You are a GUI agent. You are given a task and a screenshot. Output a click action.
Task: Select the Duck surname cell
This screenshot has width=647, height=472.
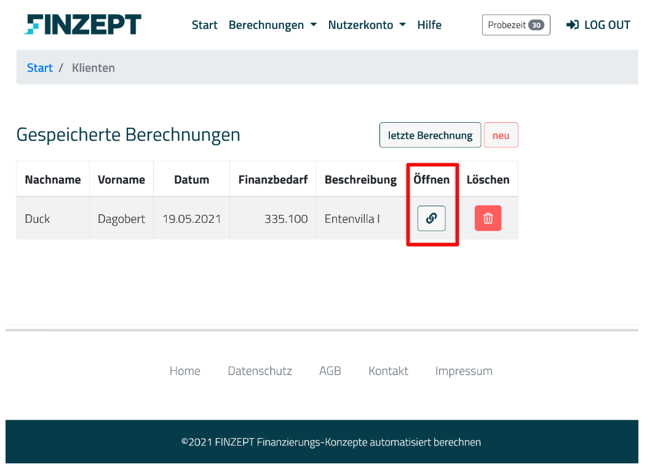53,219
